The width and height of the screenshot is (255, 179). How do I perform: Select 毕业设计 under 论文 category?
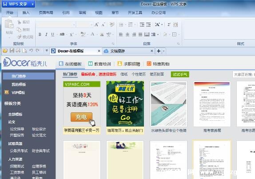point(39,129)
